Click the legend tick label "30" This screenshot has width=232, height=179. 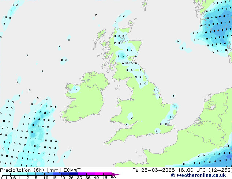79,178
